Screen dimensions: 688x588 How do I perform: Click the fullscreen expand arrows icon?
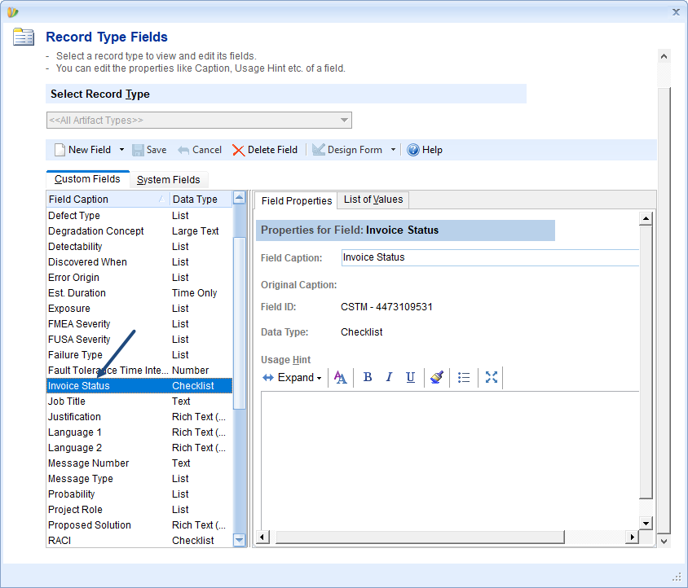[x=492, y=378]
